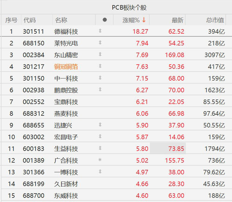Screen dimensions: 232x202
Task: Click the marker icon next to 铜冠铜箔
Action: tap(100, 66)
